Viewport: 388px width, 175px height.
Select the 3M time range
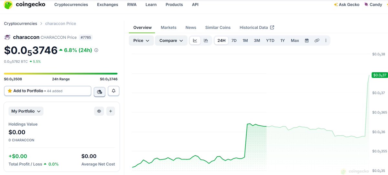pos(257,41)
